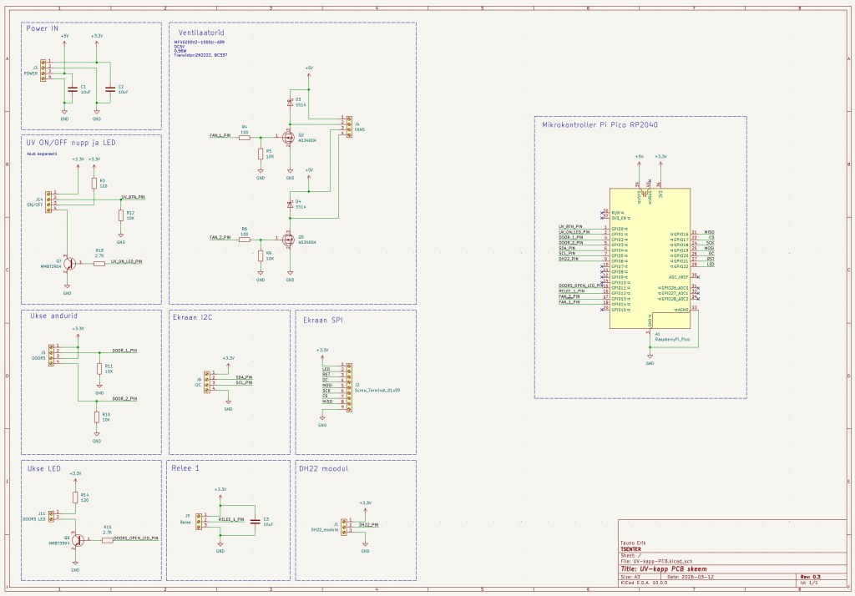Viewport: 855px width, 596px height.
Task: Select the SDA_PIN label in Ekraan I2C
Action: coord(244,376)
